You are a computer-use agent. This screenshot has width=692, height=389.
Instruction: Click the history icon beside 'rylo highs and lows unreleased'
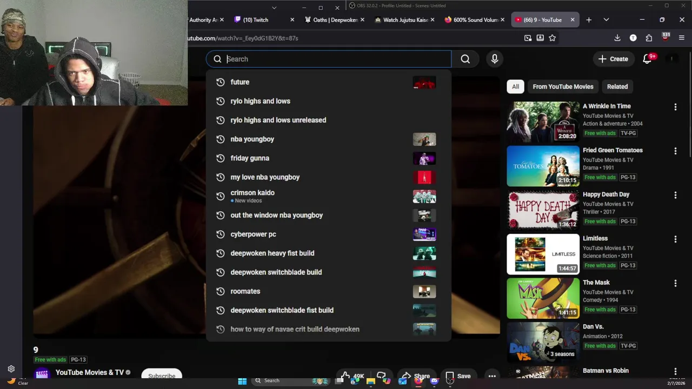click(x=220, y=120)
